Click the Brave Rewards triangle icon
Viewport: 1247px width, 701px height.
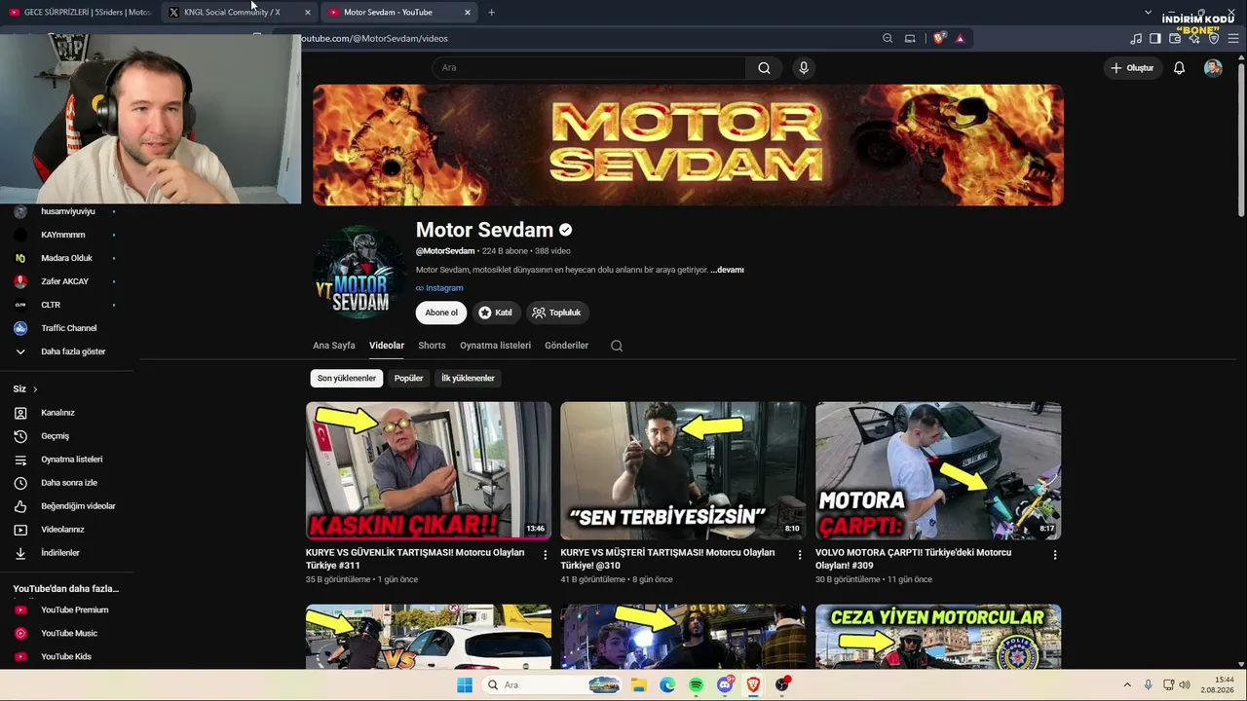point(960,39)
